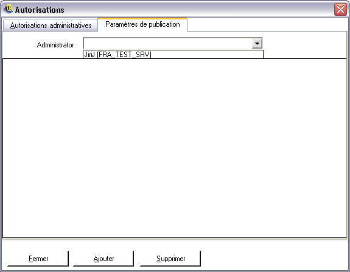Click the Supprimer button
The width and height of the screenshot is (350, 272).
pyautogui.click(x=170, y=259)
